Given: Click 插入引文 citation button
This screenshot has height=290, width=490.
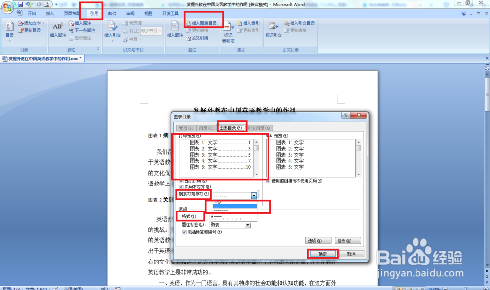Looking at the screenshot, I should [x=113, y=31].
